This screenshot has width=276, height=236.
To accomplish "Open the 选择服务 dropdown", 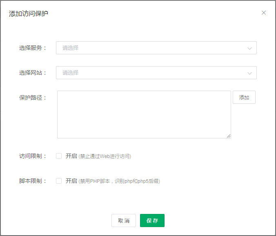I will (156, 48).
